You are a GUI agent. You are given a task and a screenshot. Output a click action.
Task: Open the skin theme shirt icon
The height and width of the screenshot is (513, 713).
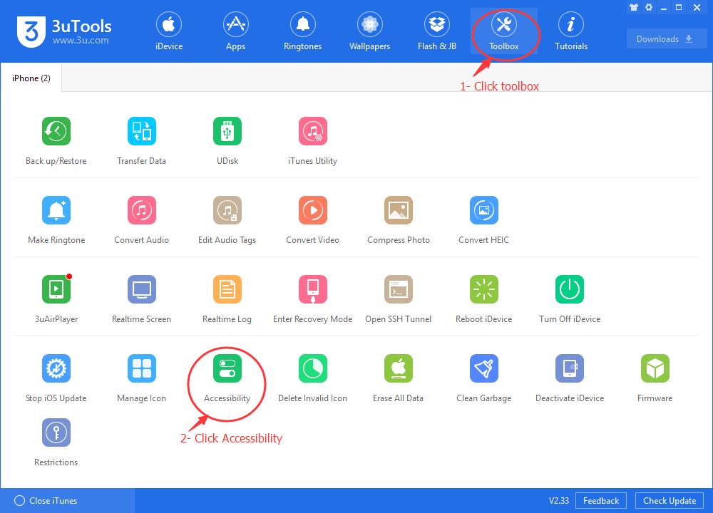(634, 7)
